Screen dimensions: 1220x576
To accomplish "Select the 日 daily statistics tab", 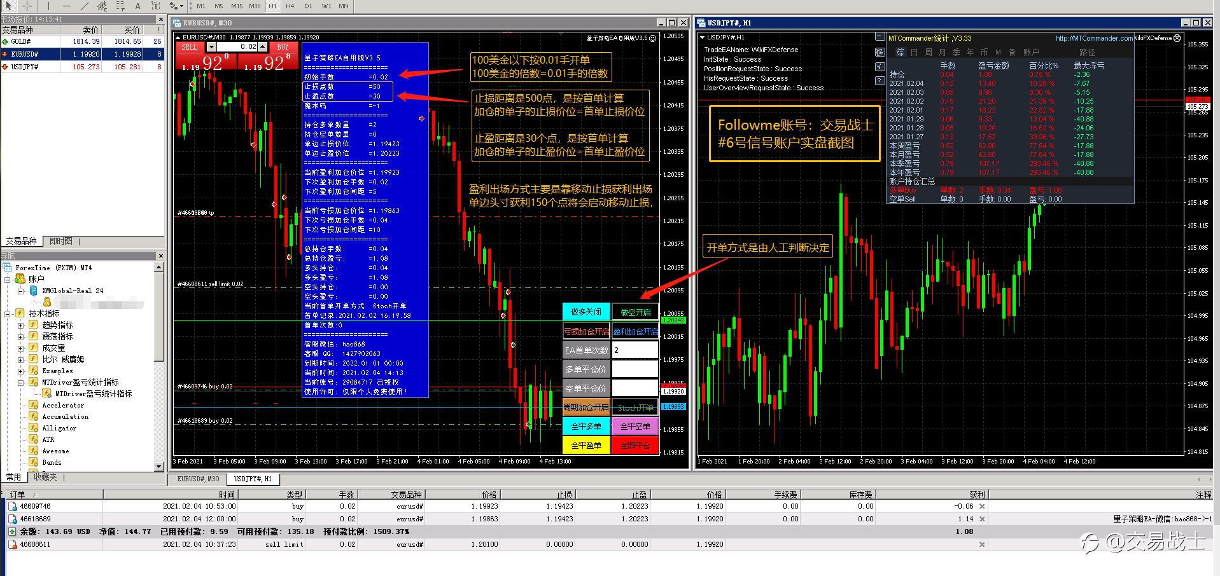I will click(915, 52).
